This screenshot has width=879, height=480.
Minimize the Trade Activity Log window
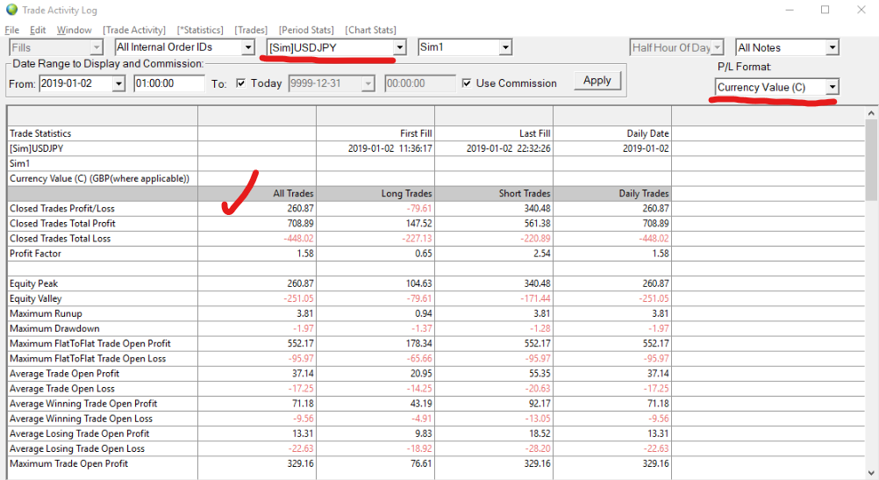pos(790,10)
